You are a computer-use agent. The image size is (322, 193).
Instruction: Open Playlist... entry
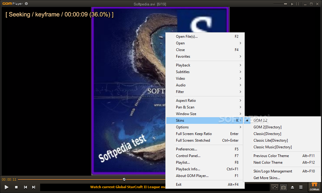tap(205, 162)
